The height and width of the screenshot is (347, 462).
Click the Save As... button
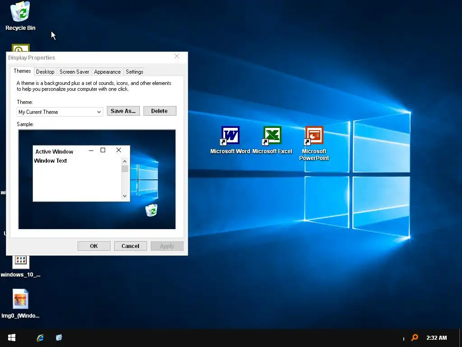[123, 111]
